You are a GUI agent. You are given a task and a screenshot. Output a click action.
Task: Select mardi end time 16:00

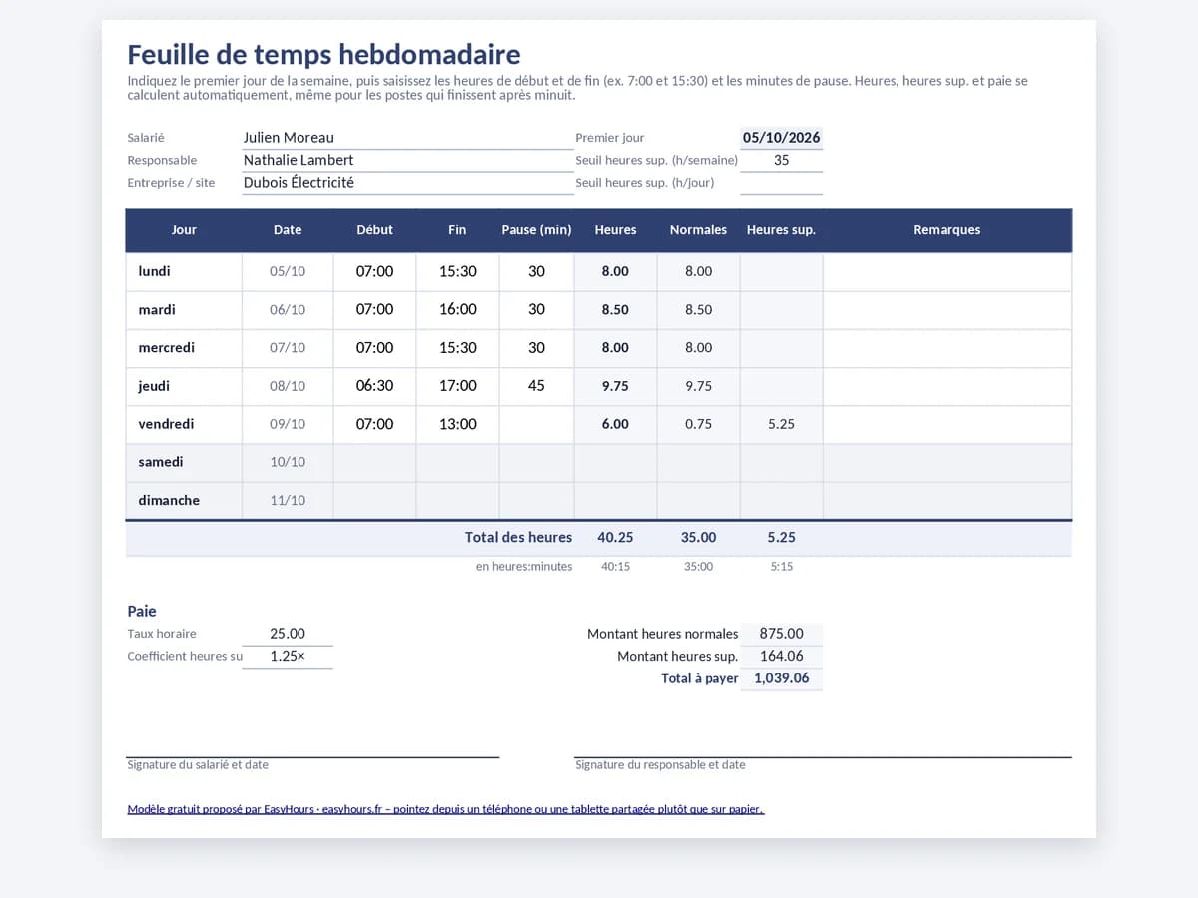[457, 310]
